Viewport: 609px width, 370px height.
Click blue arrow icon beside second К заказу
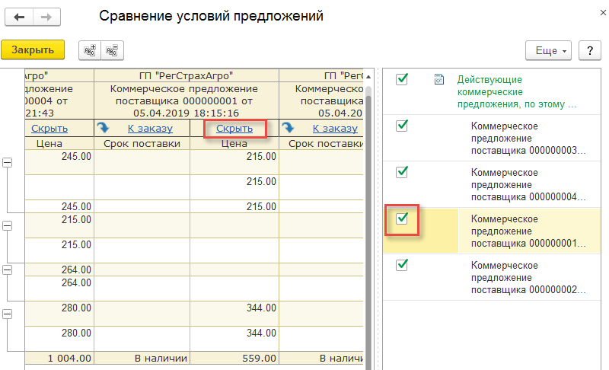[288, 128]
